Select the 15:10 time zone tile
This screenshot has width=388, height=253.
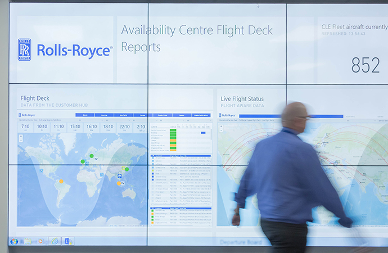point(75,128)
